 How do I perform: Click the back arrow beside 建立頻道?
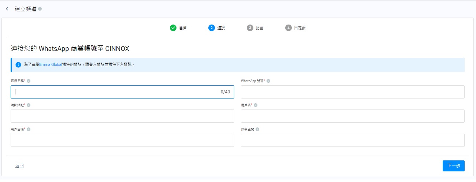7,9
